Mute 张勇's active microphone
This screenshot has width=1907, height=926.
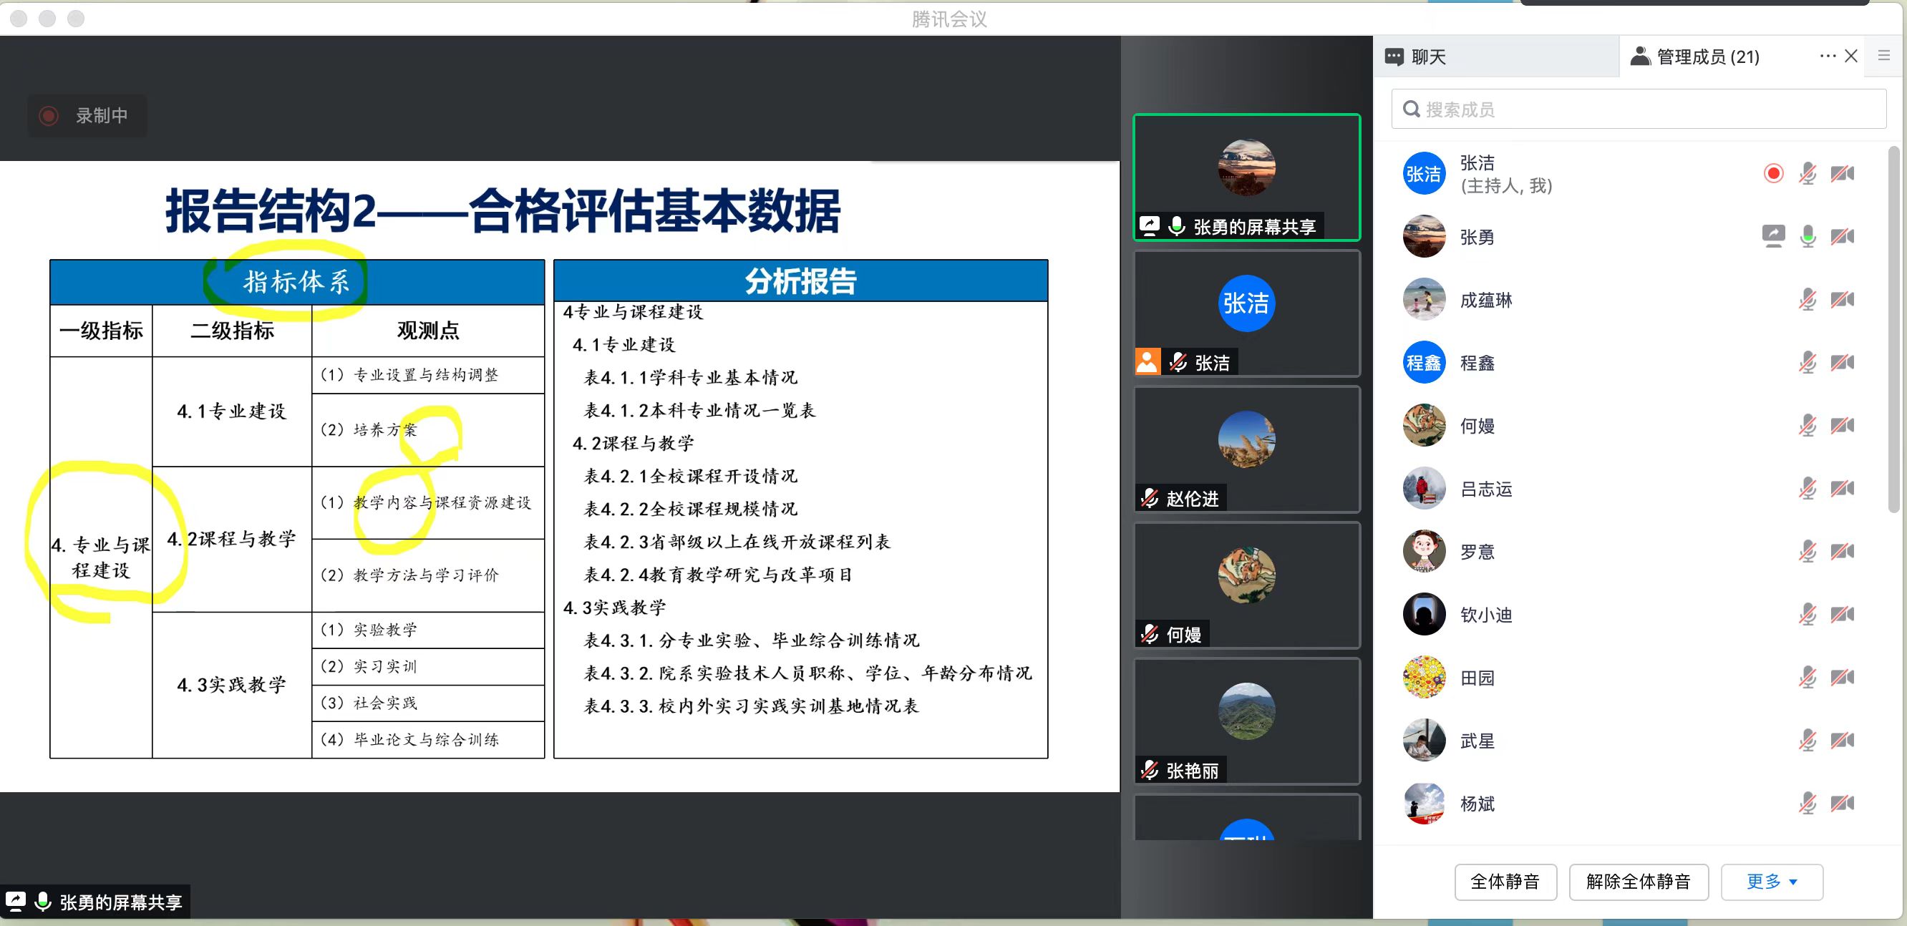pos(1807,236)
